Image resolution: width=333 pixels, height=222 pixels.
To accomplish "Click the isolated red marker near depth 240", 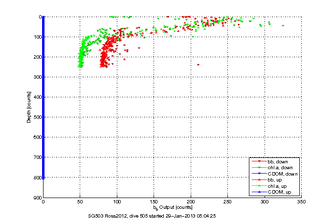I will [198, 65].
